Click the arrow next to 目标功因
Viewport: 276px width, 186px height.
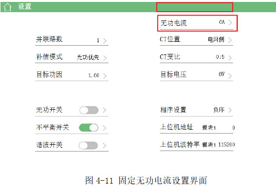[105, 76]
